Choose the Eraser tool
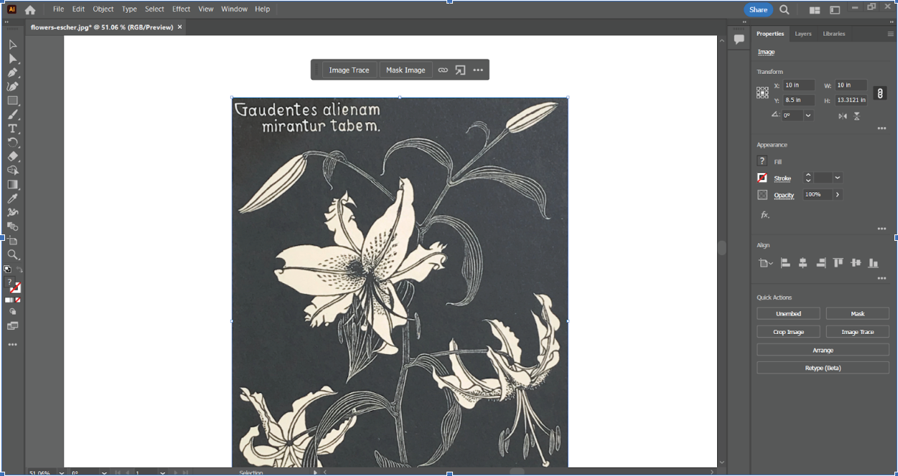This screenshot has width=898, height=476. [12, 156]
